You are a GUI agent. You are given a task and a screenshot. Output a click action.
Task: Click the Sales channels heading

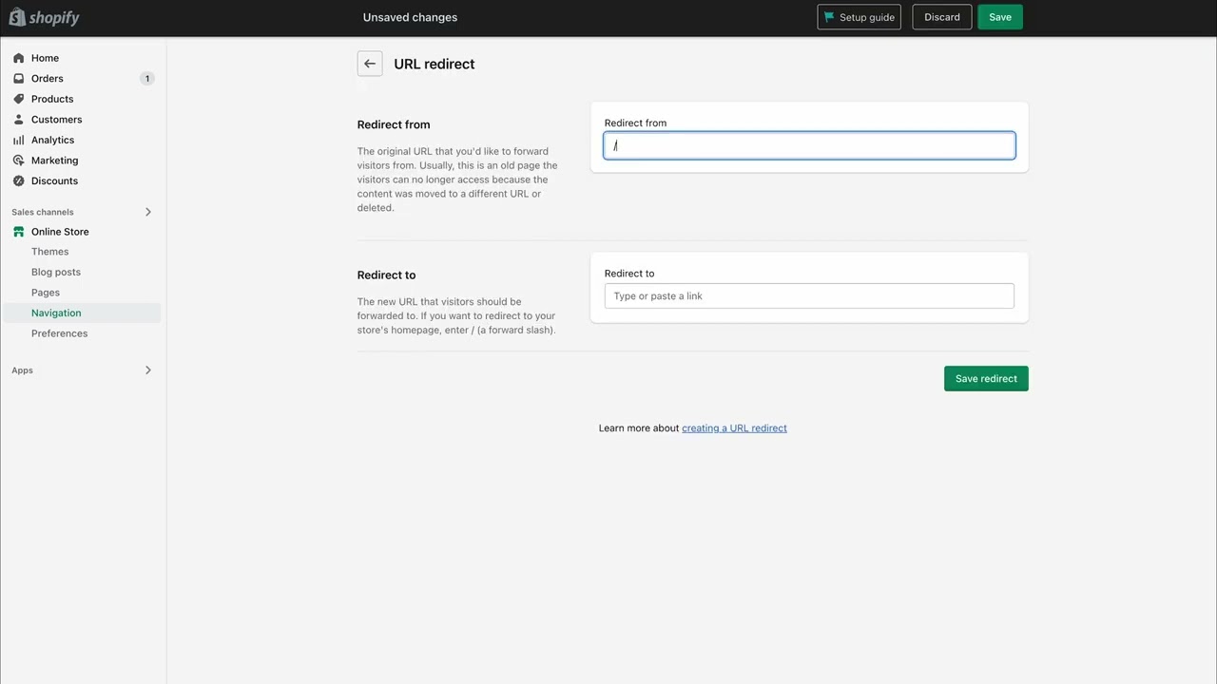pos(43,212)
